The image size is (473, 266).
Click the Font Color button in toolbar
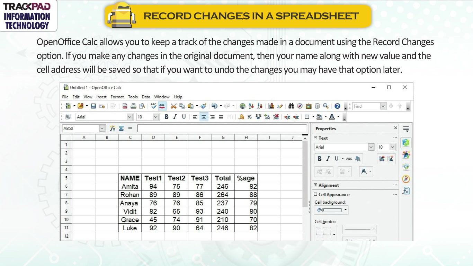(x=332, y=117)
